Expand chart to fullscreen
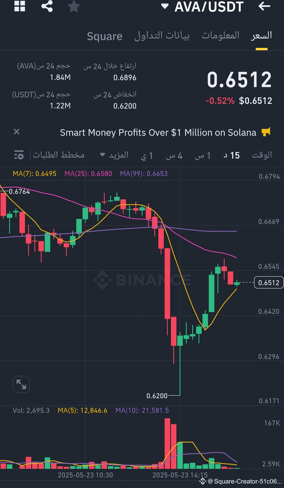Image resolution: width=284 pixels, height=488 pixels. [21, 384]
